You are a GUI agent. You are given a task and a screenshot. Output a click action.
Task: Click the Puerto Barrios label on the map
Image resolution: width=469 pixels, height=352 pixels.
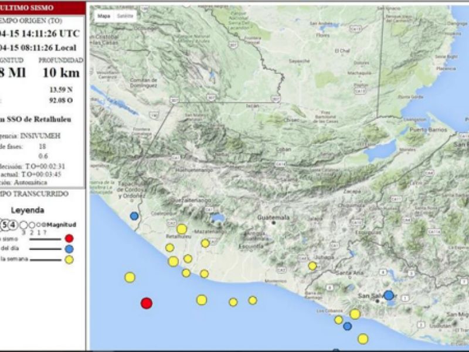424,128
